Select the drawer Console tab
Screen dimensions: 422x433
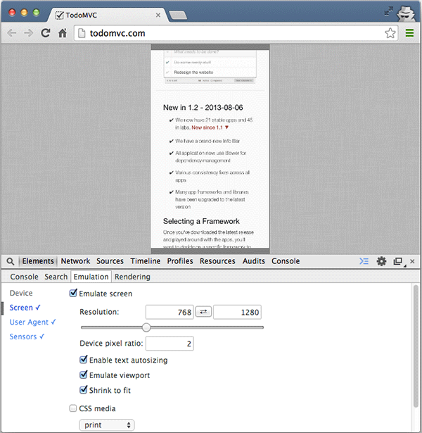24,277
